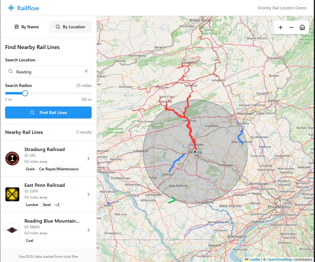
Task: Open the OpenStreetMap contributors link
Action: 279,260
